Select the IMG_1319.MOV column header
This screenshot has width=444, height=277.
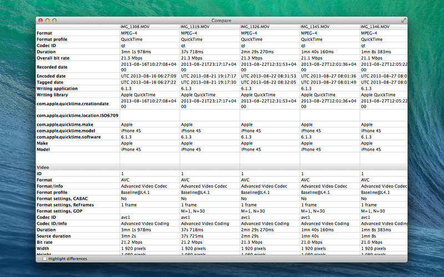195,27
